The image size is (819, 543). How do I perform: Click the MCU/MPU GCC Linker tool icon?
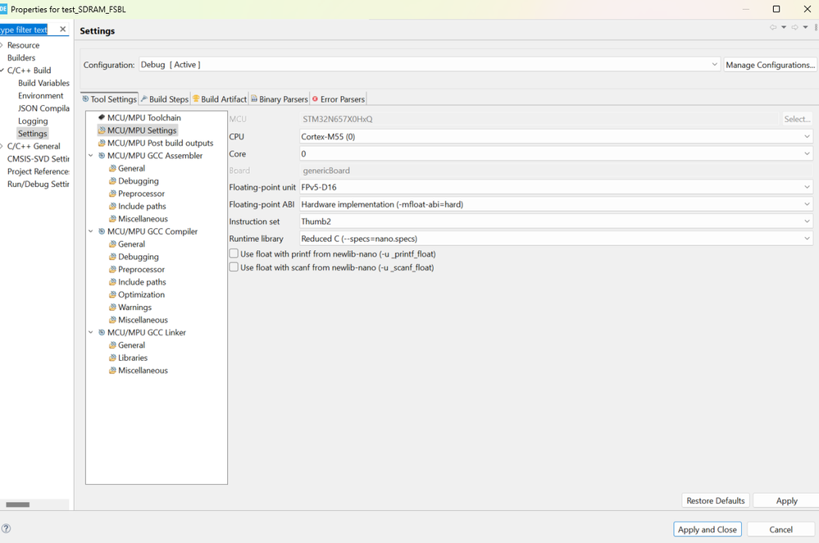[102, 332]
